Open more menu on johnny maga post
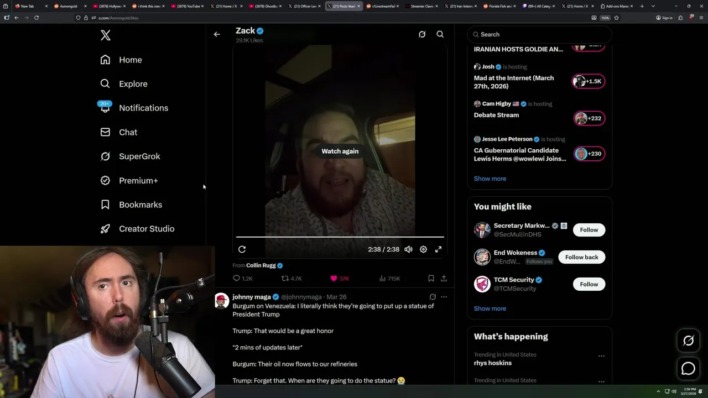 (x=444, y=297)
